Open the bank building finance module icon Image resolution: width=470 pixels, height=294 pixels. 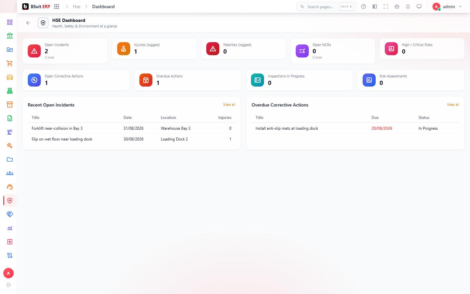click(x=10, y=36)
